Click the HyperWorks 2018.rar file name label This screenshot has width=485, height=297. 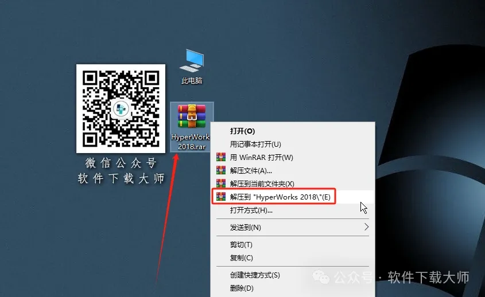click(x=191, y=142)
